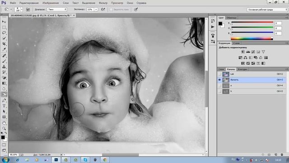
Task: Add Color Balance adjustment (scales icon)
Action: click(246, 58)
